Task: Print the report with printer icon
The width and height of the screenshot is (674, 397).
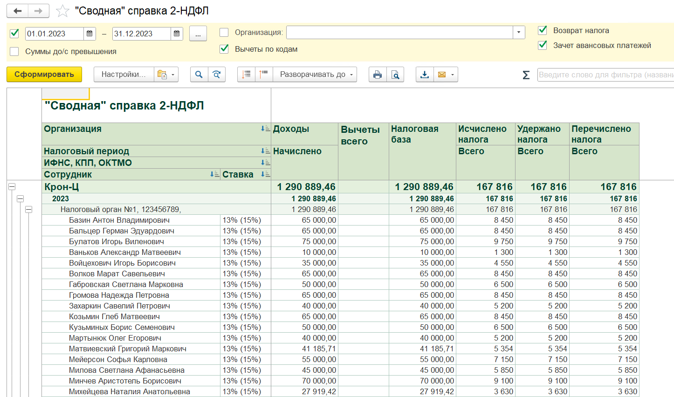Action: click(x=378, y=75)
